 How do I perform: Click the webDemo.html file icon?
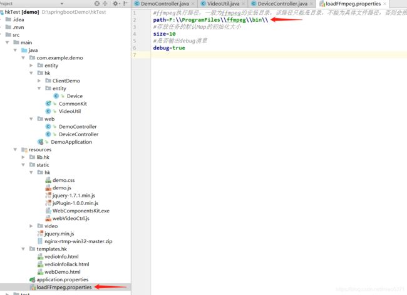pos(40,272)
